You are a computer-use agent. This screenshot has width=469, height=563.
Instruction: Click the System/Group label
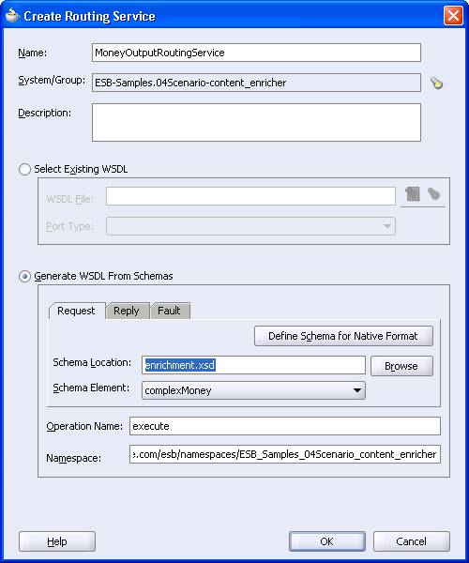pyautogui.click(x=52, y=80)
